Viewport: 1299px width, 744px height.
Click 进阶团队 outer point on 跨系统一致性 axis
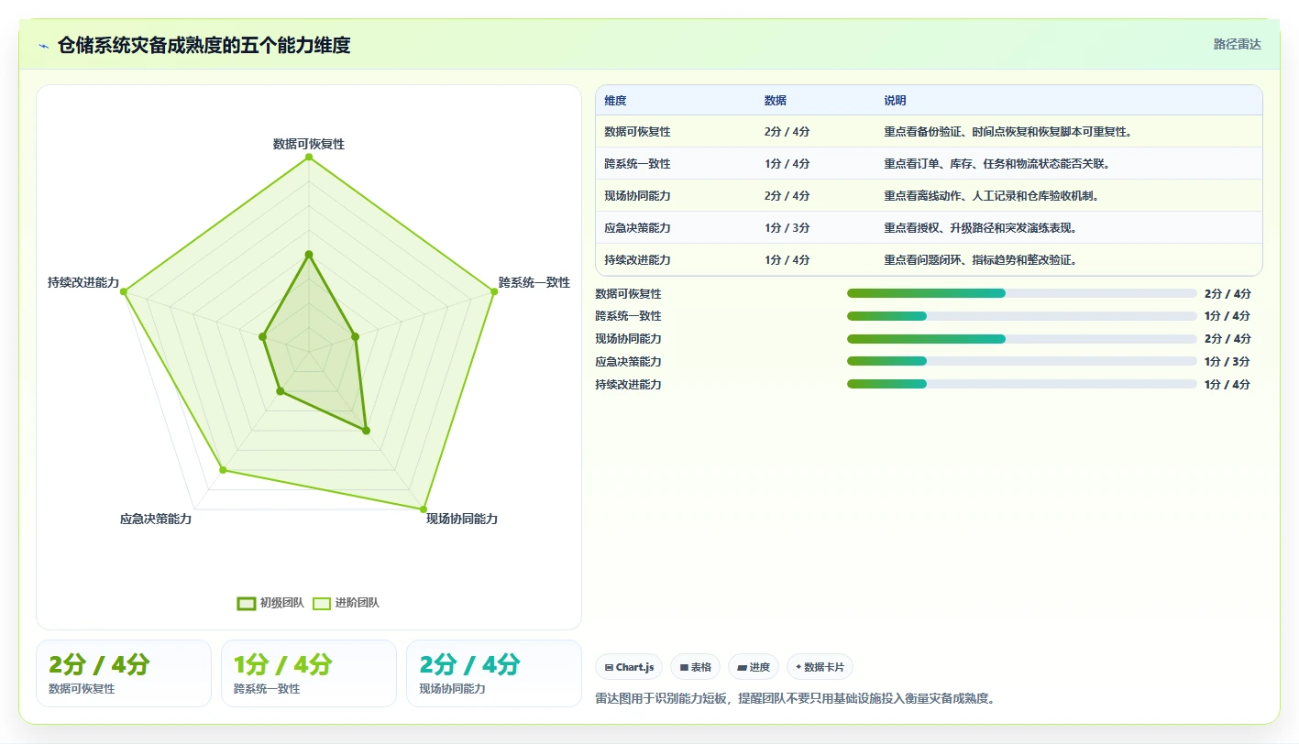[x=494, y=291]
